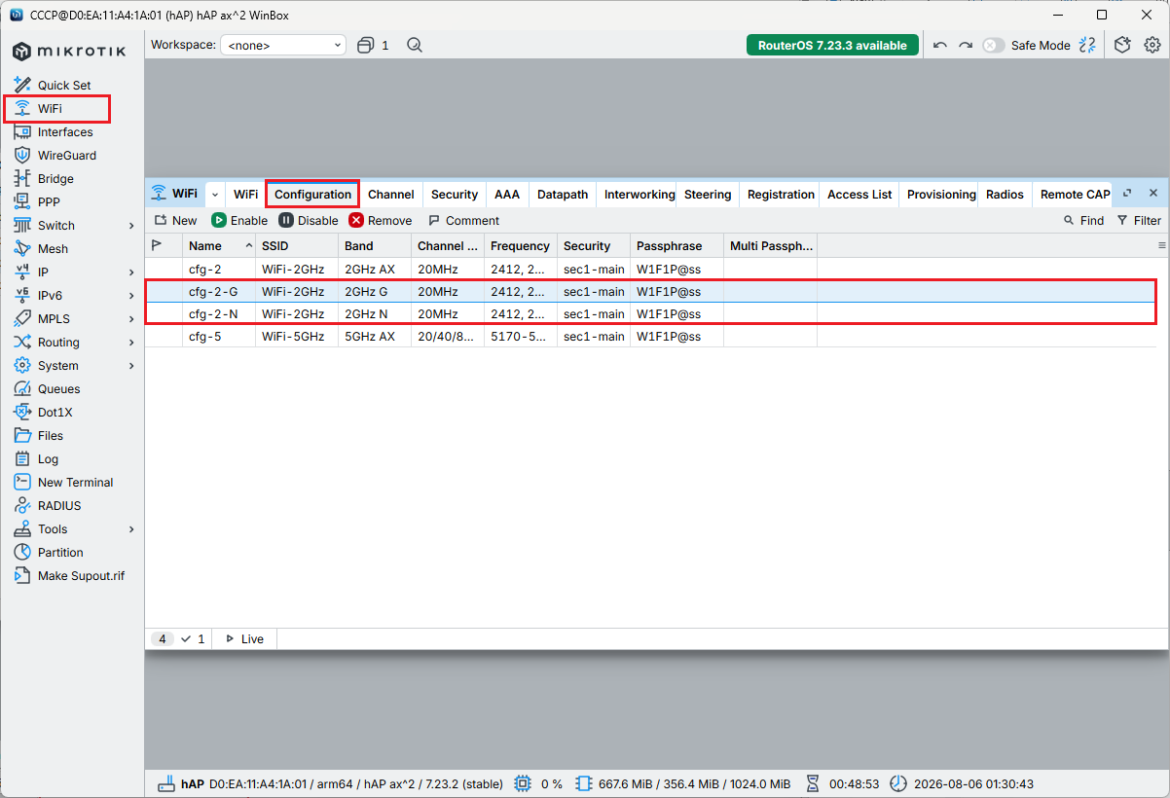The height and width of the screenshot is (798, 1170).
Task: Toggle the Safe Mode switch
Action: [993, 45]
